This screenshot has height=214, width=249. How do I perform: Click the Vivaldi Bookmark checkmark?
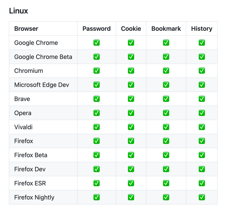pyautogui.click(x=166, y=127)
